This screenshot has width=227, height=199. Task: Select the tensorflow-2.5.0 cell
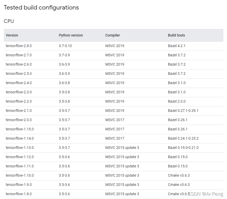(x=19, y=74)
